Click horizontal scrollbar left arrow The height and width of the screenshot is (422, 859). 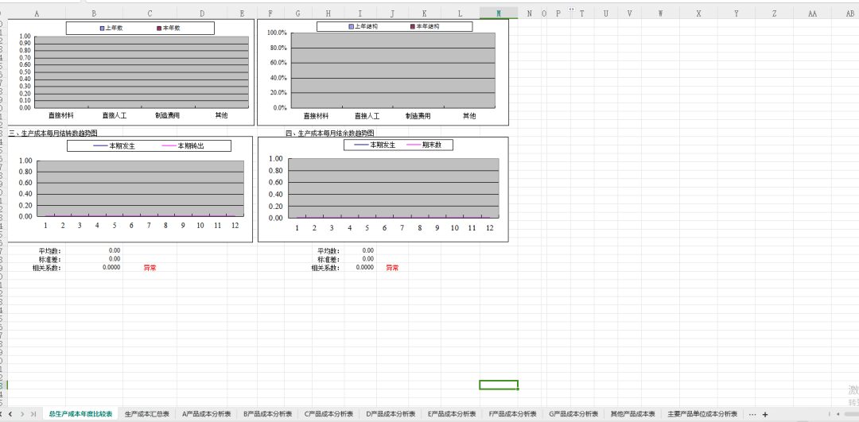point(837,414)
